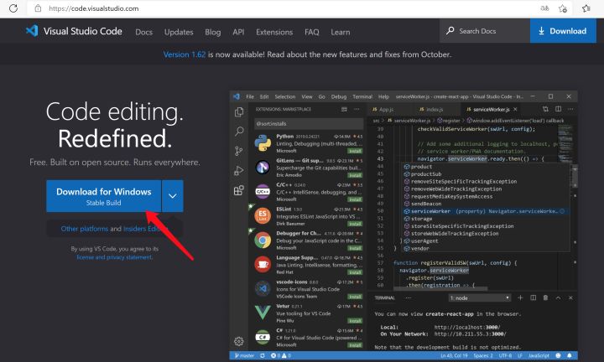The width and height of the screenshot is (604, 362).
Task: Reload the page with the browser refresh icon
Action: [x=13, y=8]
